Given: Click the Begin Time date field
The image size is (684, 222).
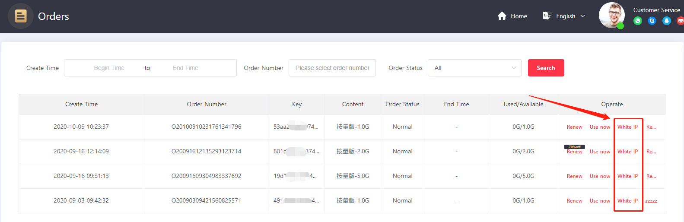Looking at the screenshot, I should coord(109,68).
